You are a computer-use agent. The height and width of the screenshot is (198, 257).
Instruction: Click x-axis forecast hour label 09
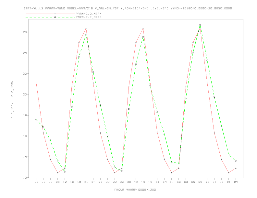coord(57,182)
